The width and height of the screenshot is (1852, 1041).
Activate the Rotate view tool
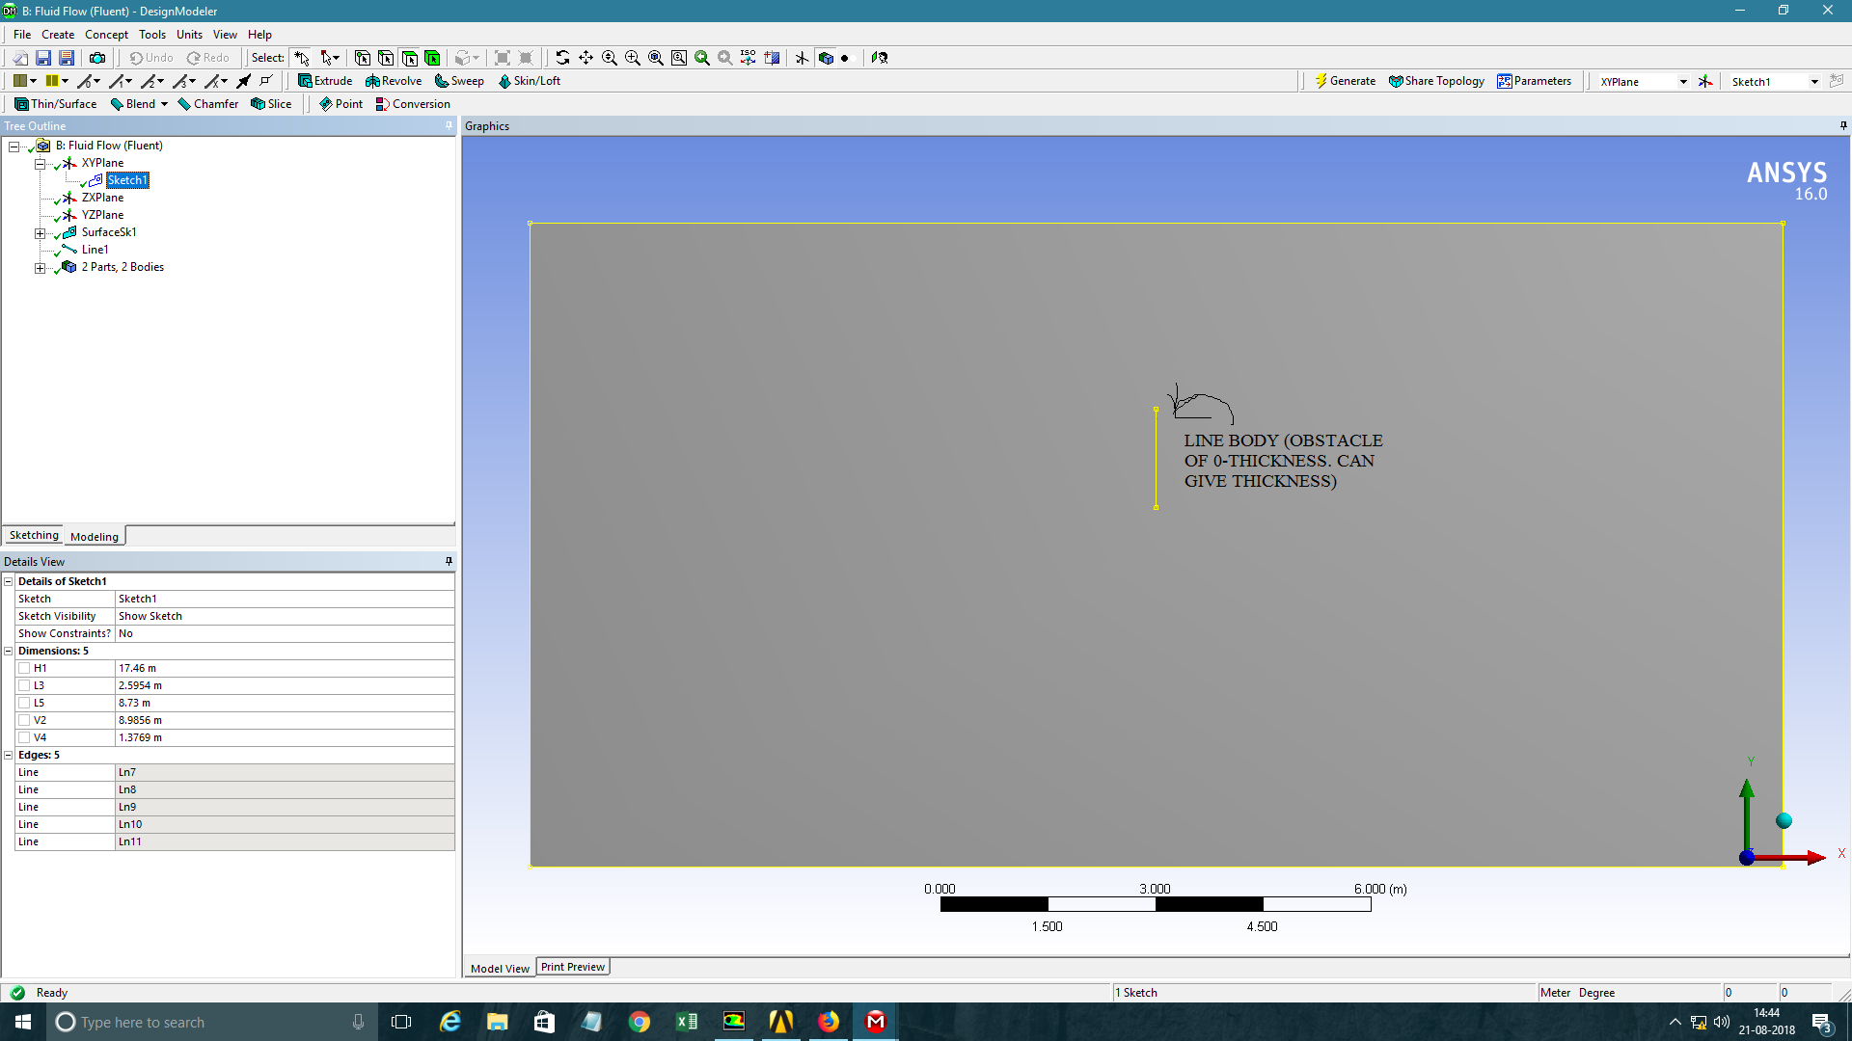pyautogui.click(x=562, y=58)
